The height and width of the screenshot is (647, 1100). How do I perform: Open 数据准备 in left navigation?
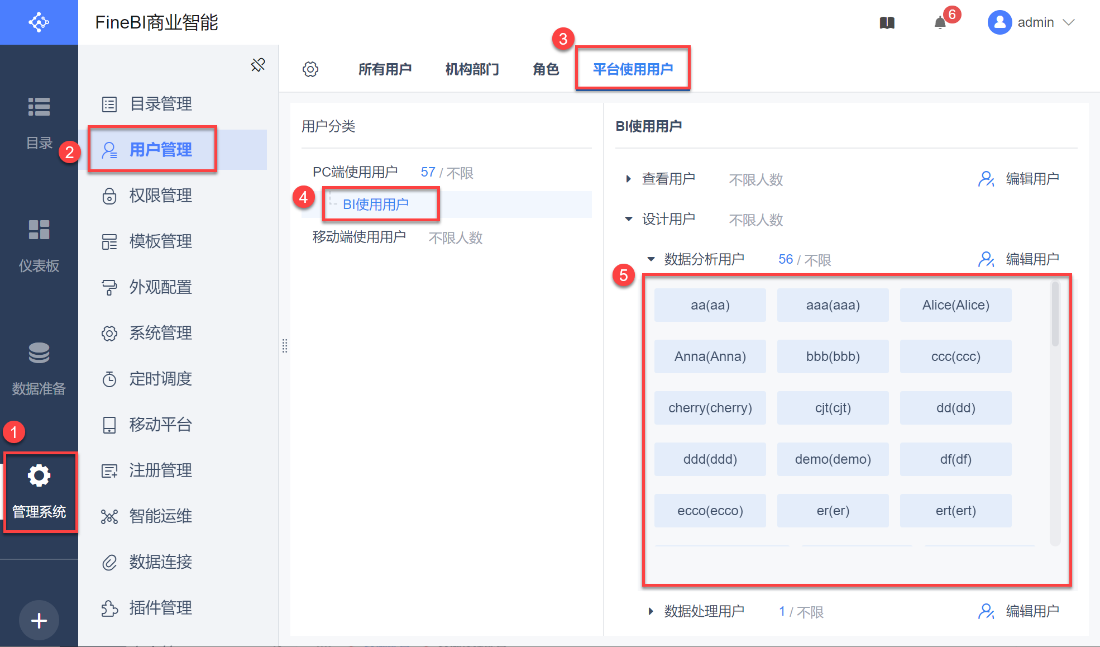click(x=39, y=368)
